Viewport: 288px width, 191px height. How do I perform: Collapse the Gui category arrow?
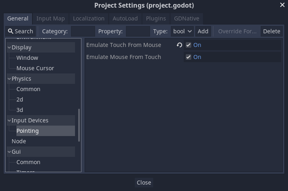click(9, 152)
